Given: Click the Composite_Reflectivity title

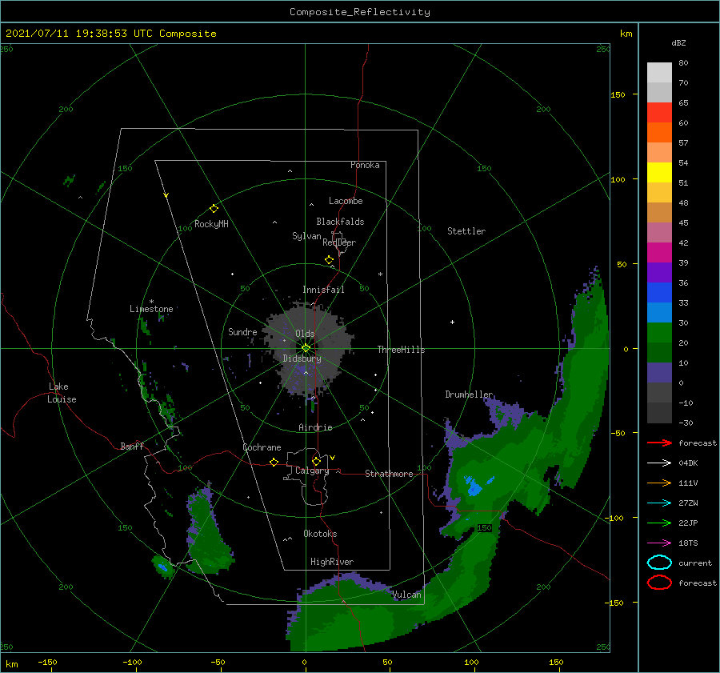Looking at the screenshot, I should tap(360, 12).
